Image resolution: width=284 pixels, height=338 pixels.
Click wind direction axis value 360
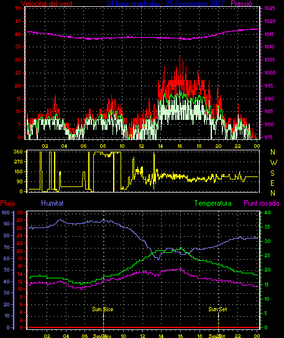tap(18, 152)
